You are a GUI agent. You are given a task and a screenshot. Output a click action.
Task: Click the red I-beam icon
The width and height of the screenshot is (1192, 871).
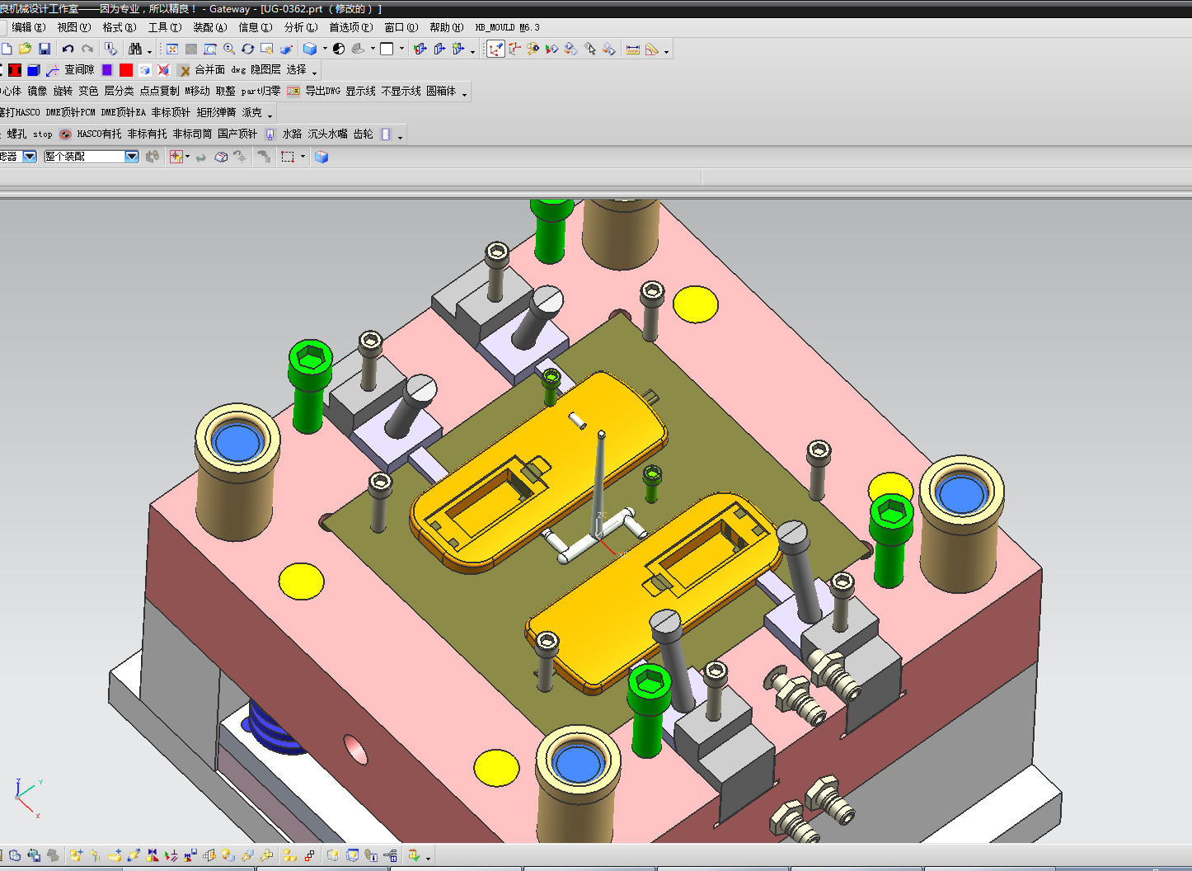point(14,70)
